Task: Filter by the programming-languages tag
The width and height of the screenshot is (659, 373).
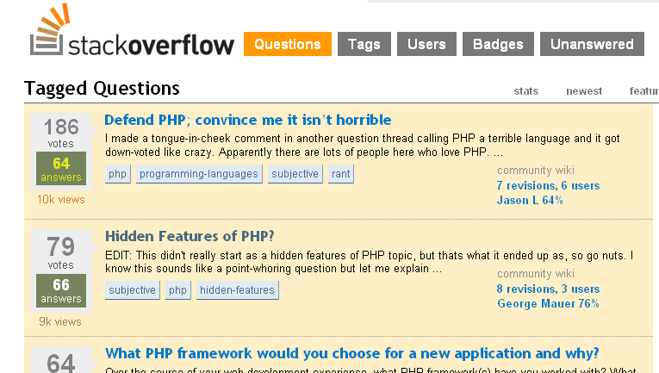Action: 199,174
